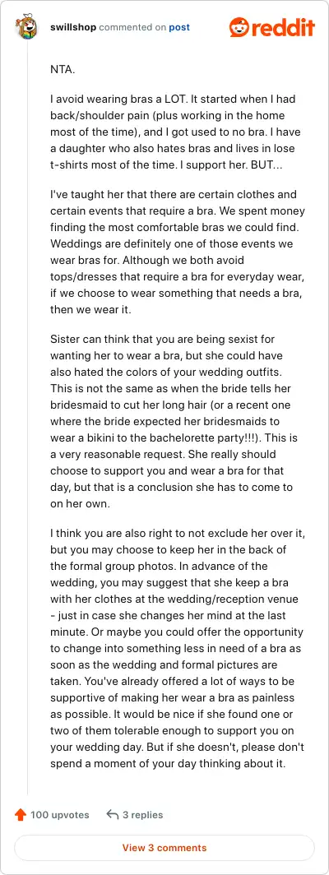This screenshot has height=875, width=329.
Task: Open the swillshop username link
Action: (73, 27)
